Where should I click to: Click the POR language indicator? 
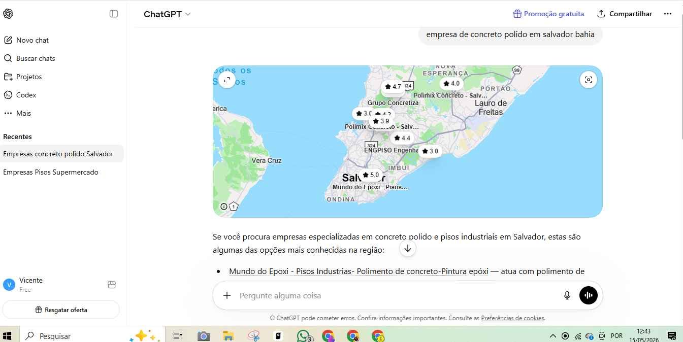[x=616, y=336]
